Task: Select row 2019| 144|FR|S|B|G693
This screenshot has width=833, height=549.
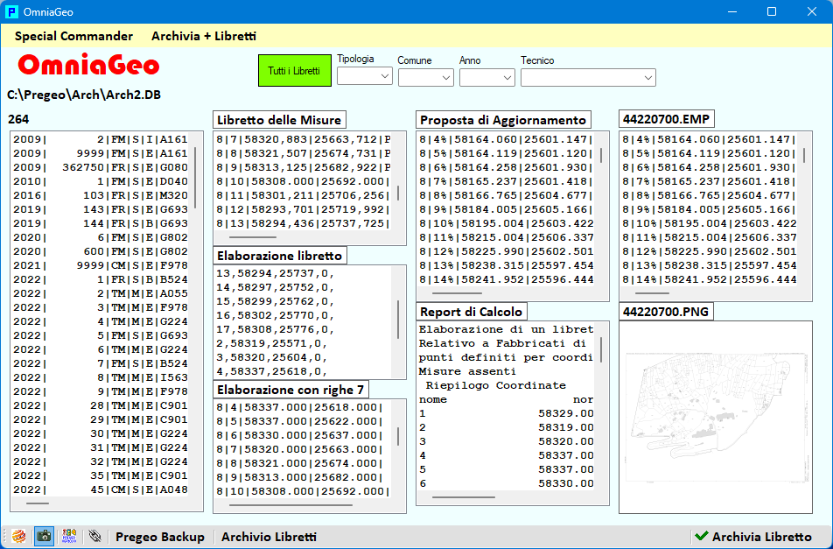Action: coord(101,223)
